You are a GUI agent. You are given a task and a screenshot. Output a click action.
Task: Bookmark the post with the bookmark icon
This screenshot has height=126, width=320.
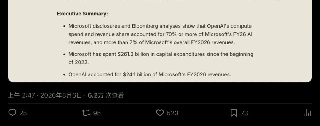tap(234, 113)
